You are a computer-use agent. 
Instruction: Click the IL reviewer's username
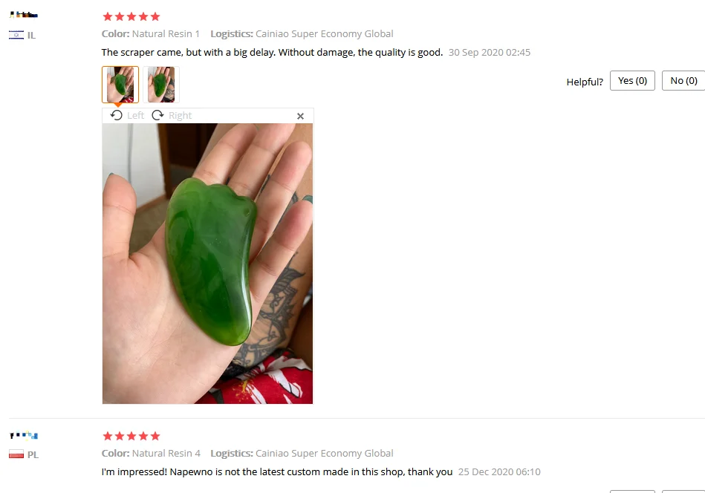pos(23,15)
